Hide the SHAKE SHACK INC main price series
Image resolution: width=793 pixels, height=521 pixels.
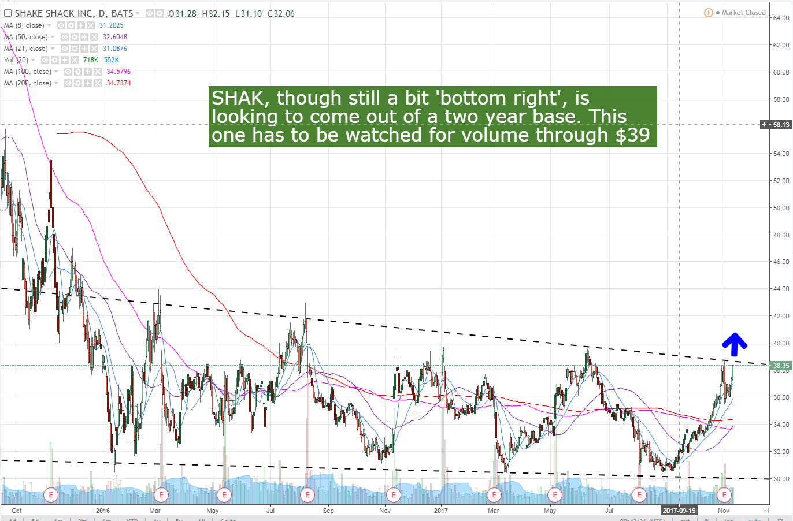[149, 13]
